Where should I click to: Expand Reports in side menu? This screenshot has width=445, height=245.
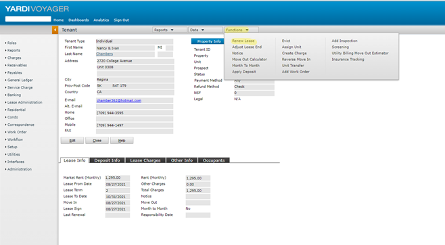click(x=13, y=50)
